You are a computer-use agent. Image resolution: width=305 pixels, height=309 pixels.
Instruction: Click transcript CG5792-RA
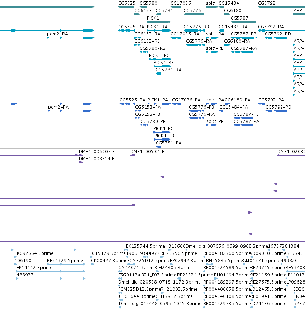click(271, 27)
